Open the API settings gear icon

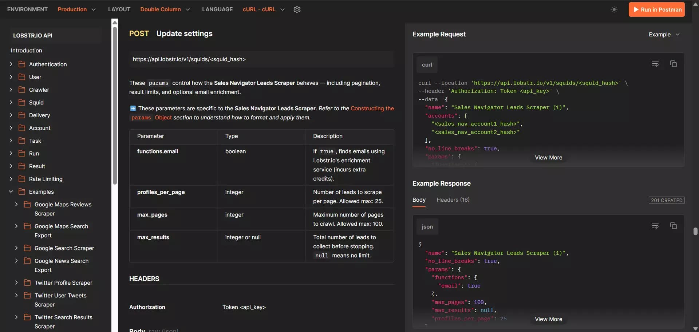tap(297, 9)
